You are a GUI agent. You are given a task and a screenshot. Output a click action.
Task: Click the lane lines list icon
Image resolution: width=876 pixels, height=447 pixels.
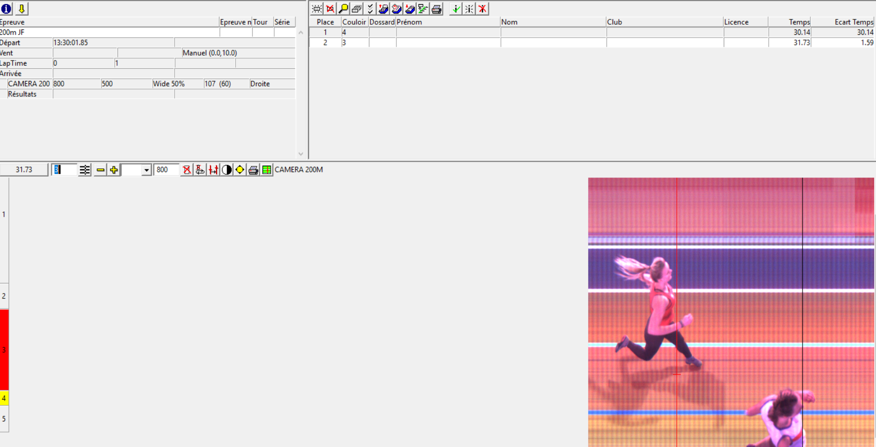point(85,170)
